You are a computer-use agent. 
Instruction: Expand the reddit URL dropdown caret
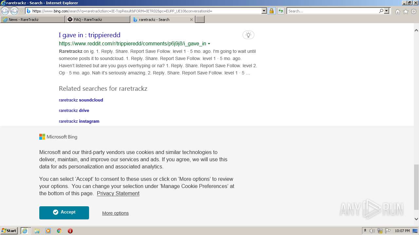pos(209,44)
